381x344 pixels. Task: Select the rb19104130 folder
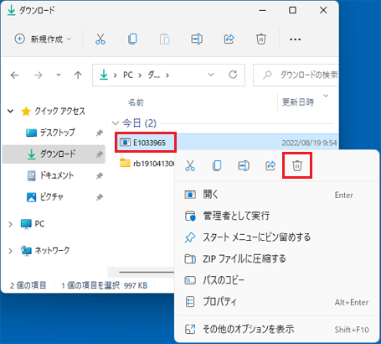(147, 163)
